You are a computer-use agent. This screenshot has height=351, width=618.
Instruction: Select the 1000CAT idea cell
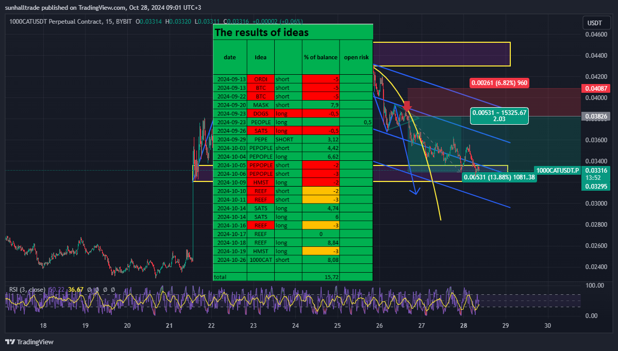click(x=260, y=260)
